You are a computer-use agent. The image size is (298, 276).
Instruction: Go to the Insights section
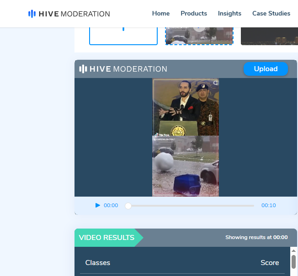click(229, 13)
